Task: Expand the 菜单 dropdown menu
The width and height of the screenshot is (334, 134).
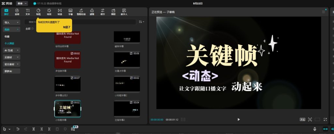Action: [23, 3]
